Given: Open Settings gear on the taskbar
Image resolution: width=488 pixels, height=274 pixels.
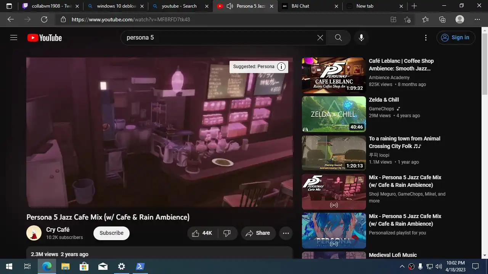Looking at the screenshot, I should pyautogui.click(x=121, y=266).
